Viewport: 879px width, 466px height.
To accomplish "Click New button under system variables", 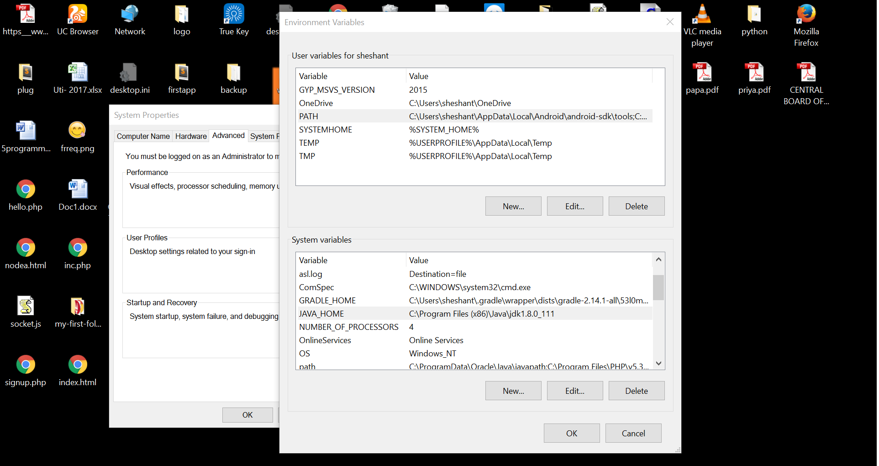I will (513, 391).
